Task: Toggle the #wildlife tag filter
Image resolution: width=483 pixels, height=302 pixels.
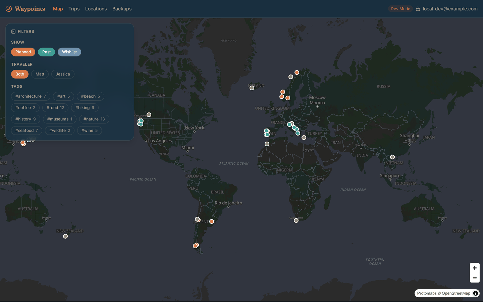Action: pos(60,131)
